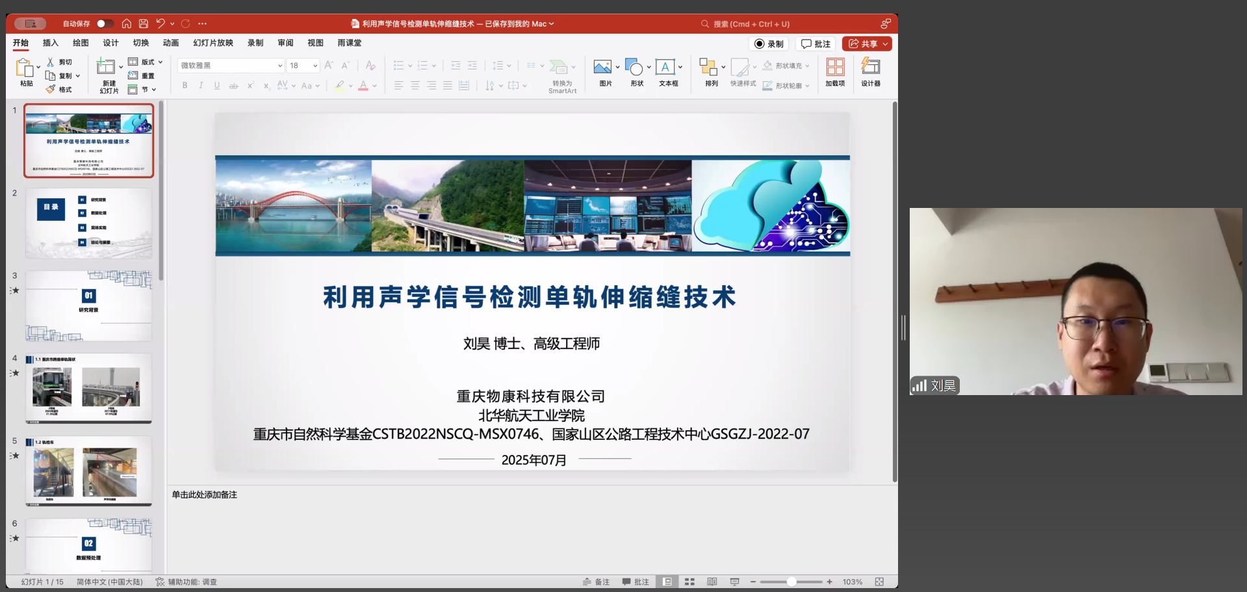The image size is (1247, 592).
Task: Click the increase font size icon
Action: pos(329,65)
